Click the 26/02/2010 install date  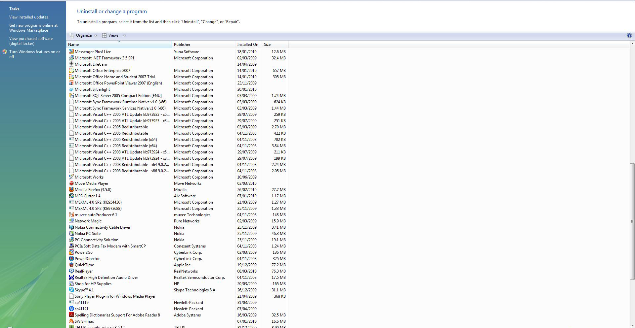coord(247,189)
